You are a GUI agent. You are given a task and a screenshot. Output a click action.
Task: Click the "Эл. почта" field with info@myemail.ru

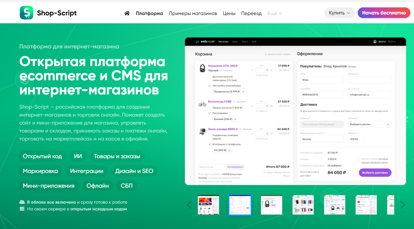click(370, 95)
